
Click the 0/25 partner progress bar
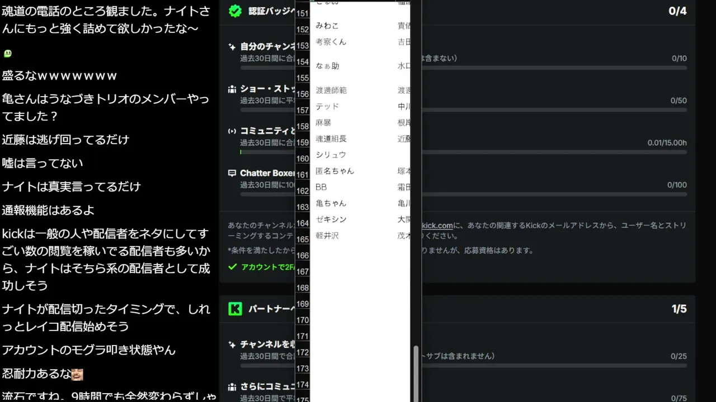(463, 366)
